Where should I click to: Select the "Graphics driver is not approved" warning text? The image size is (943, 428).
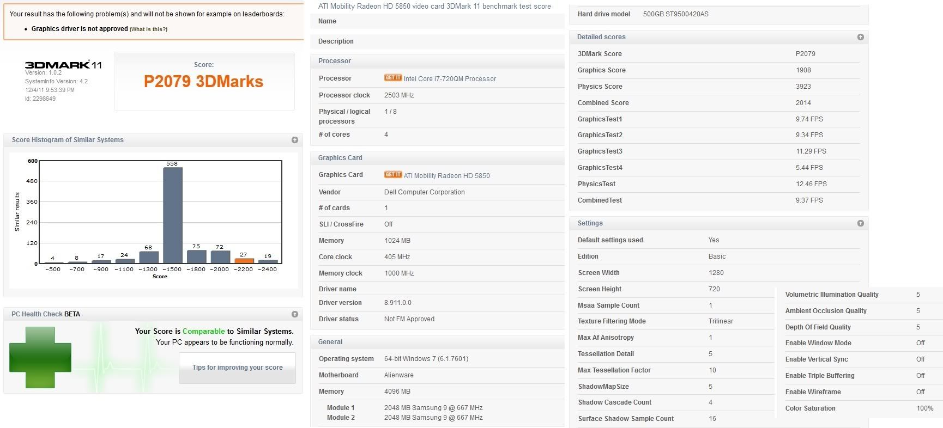(x=80, y=29)
